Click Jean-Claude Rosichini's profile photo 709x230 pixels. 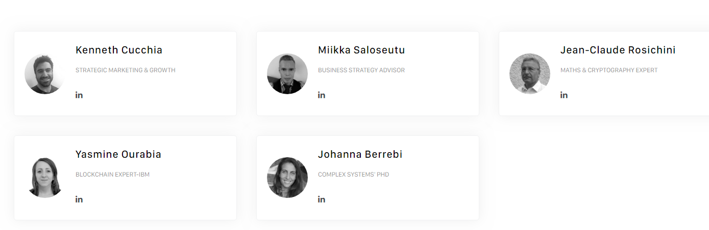(530, 74)
